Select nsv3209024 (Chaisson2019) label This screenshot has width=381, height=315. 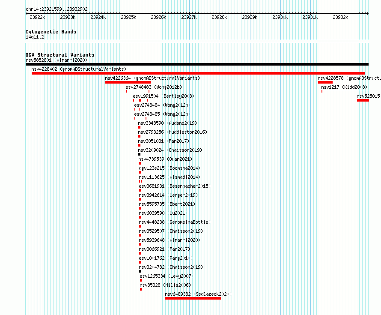click(170, 150)
